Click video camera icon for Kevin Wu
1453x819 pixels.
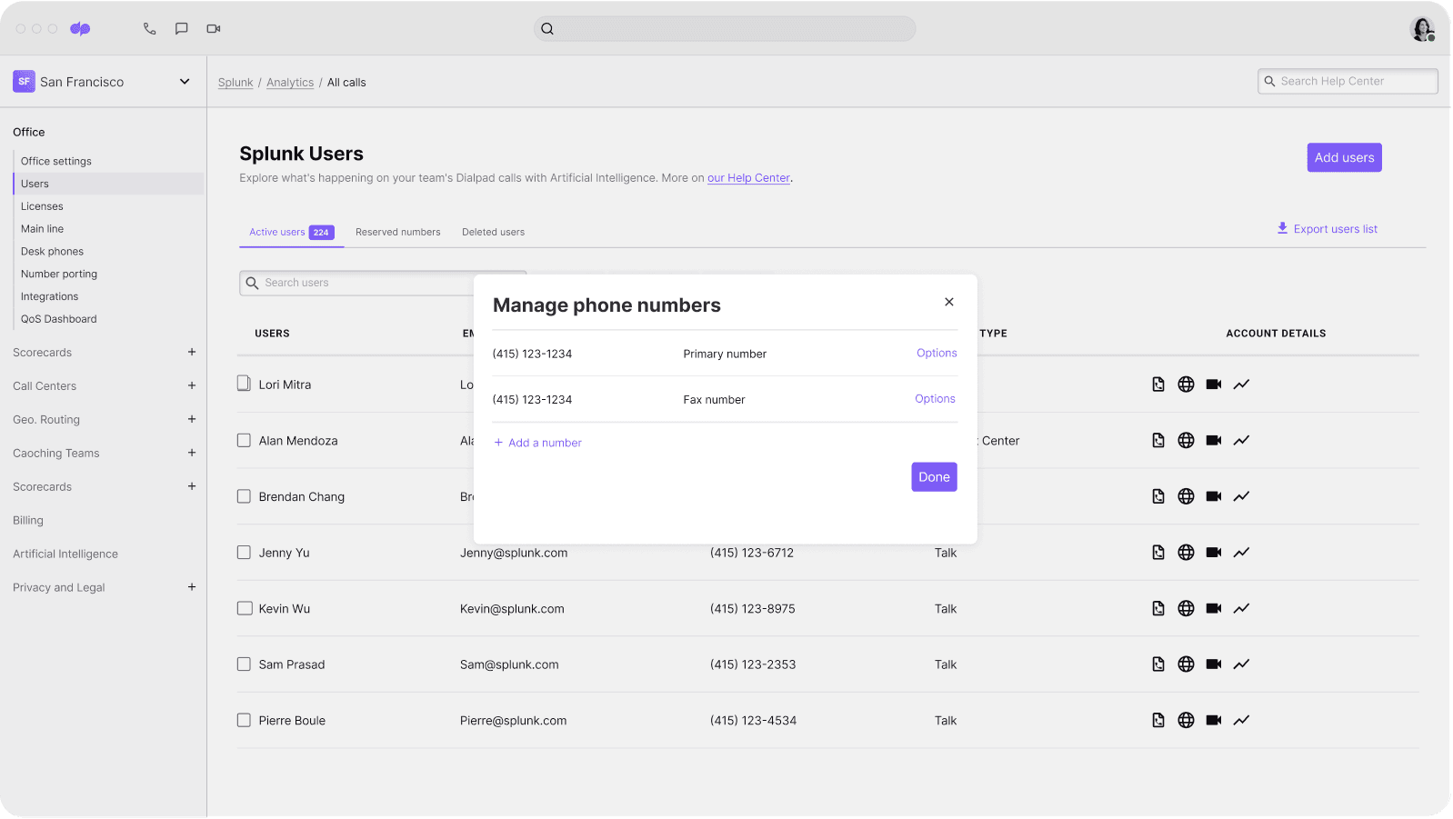point(1214,608)
